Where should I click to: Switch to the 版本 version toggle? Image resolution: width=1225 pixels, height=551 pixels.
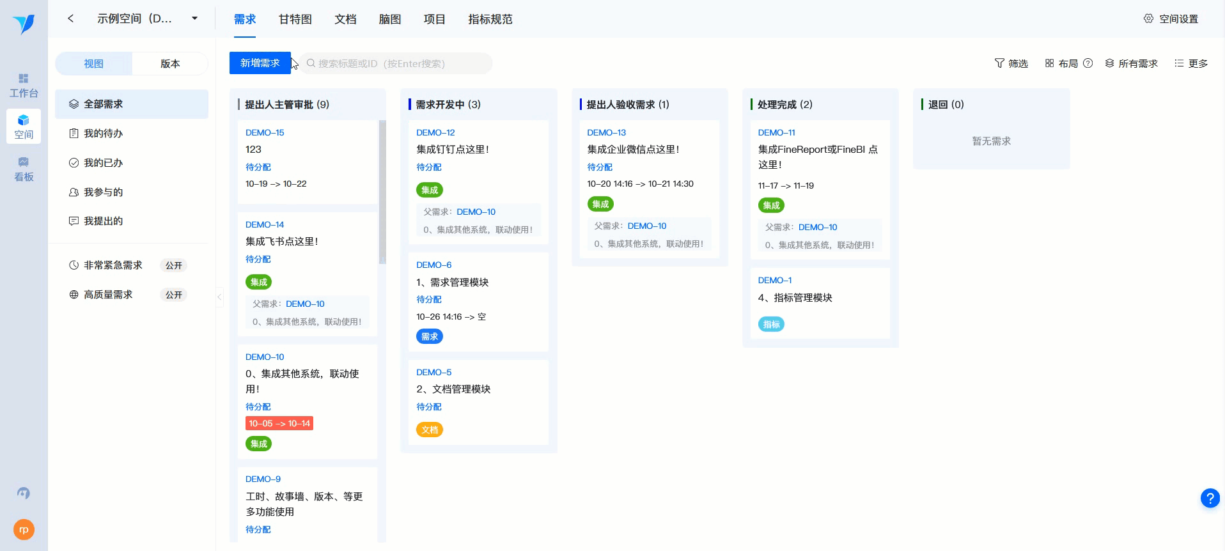(170, 64)
